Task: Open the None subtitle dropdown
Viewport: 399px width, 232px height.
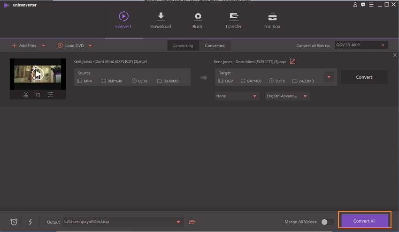Action: tap(237, 96)
